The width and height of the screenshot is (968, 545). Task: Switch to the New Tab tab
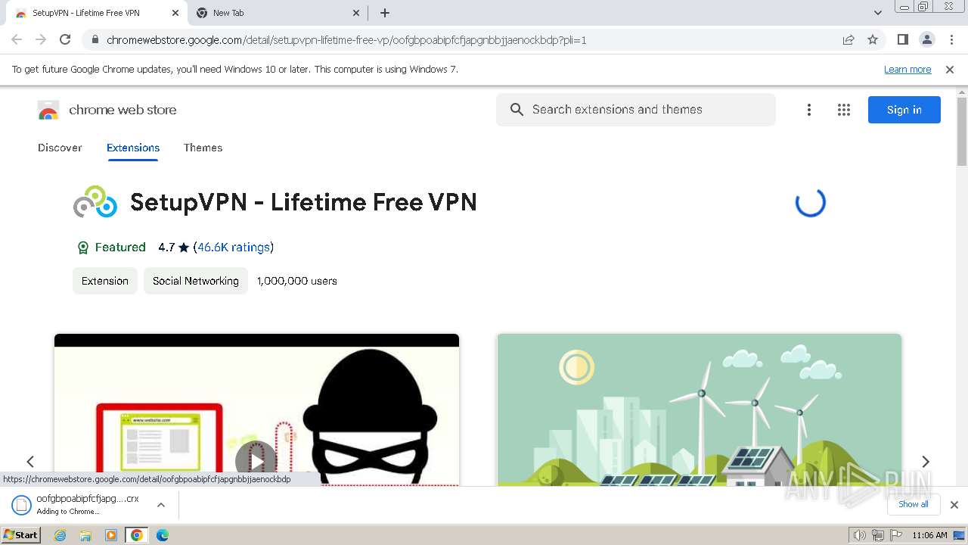278,13
